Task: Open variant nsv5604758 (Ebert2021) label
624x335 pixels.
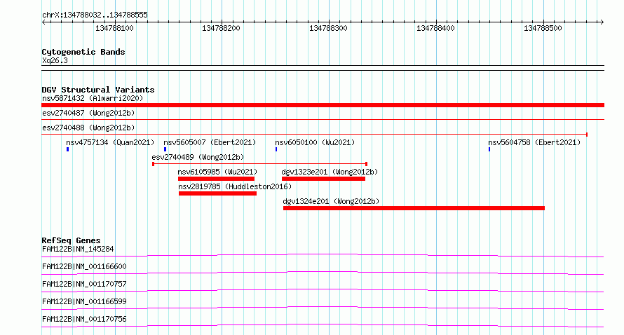Action: (x=534, y=142)
